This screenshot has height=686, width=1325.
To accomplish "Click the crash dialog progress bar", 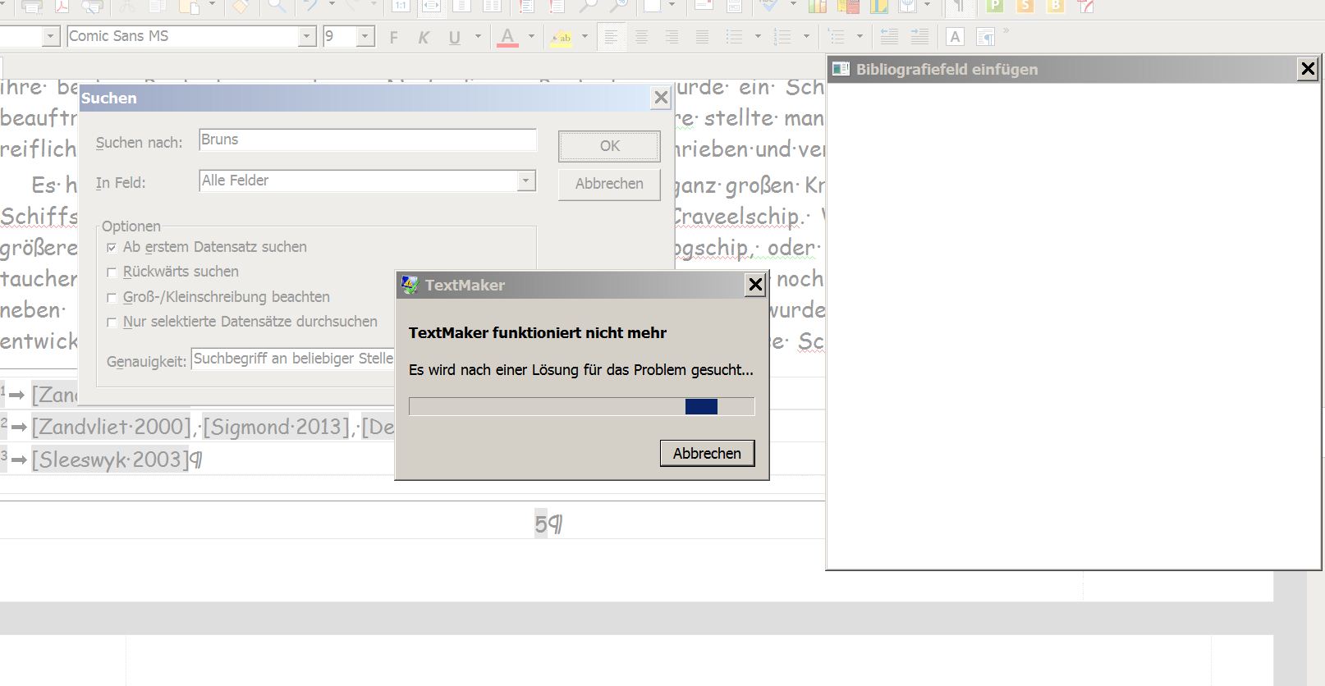I will [x=581, y=406].
